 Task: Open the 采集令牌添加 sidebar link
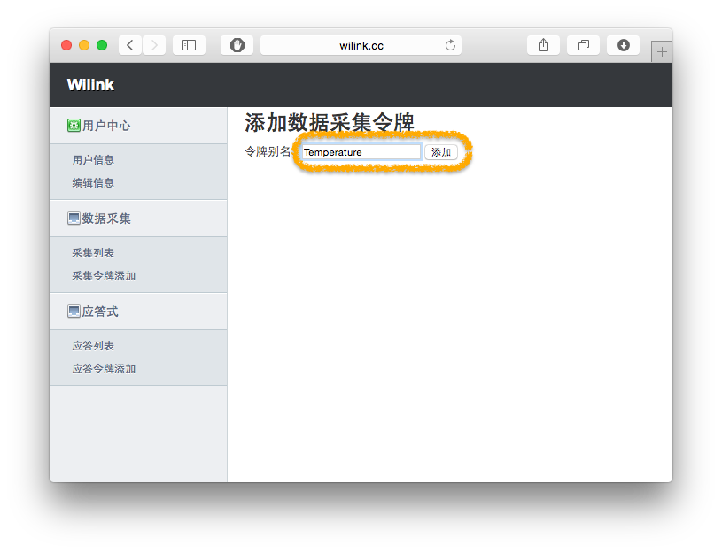click(104, 275)
